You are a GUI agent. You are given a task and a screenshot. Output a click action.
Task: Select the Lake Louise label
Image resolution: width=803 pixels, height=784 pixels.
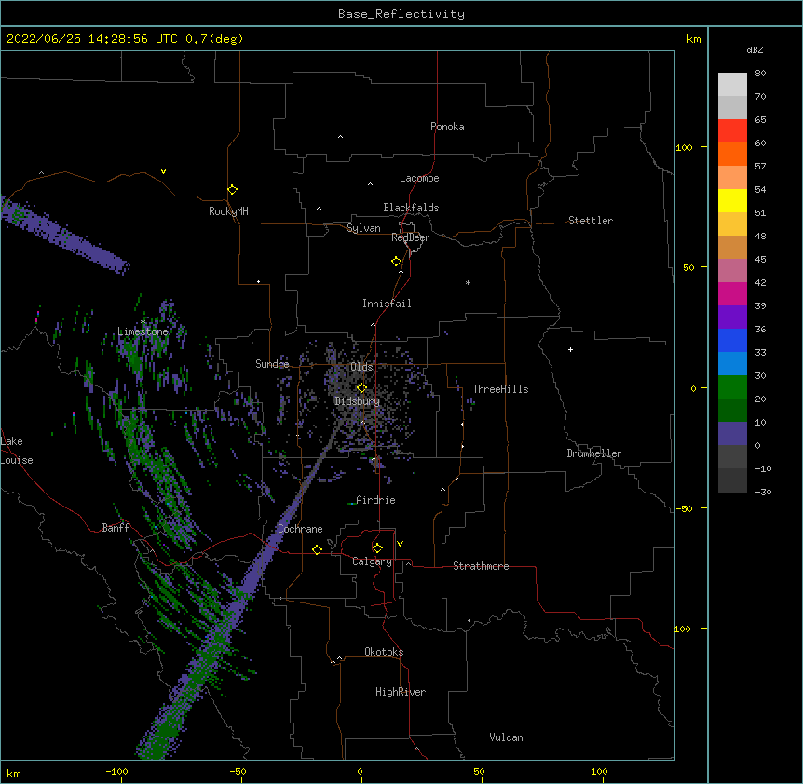17,451
